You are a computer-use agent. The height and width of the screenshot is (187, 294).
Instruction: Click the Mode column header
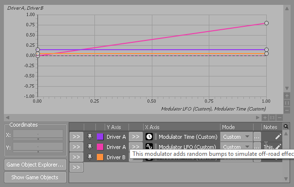tap(237, 127)
